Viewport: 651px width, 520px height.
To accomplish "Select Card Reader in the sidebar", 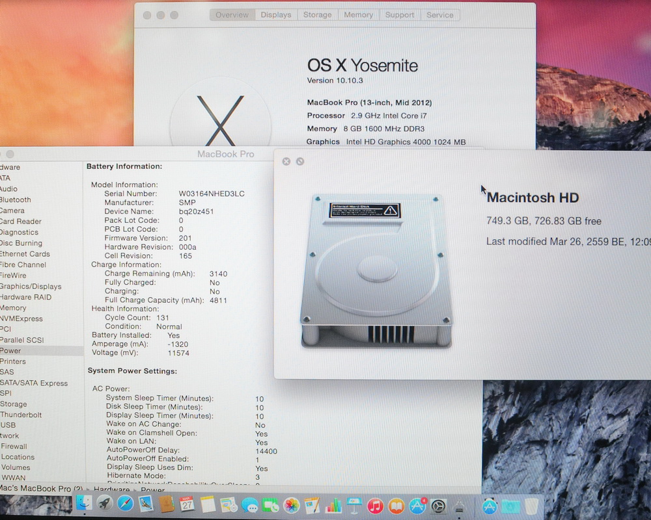I will pos(21,222).
